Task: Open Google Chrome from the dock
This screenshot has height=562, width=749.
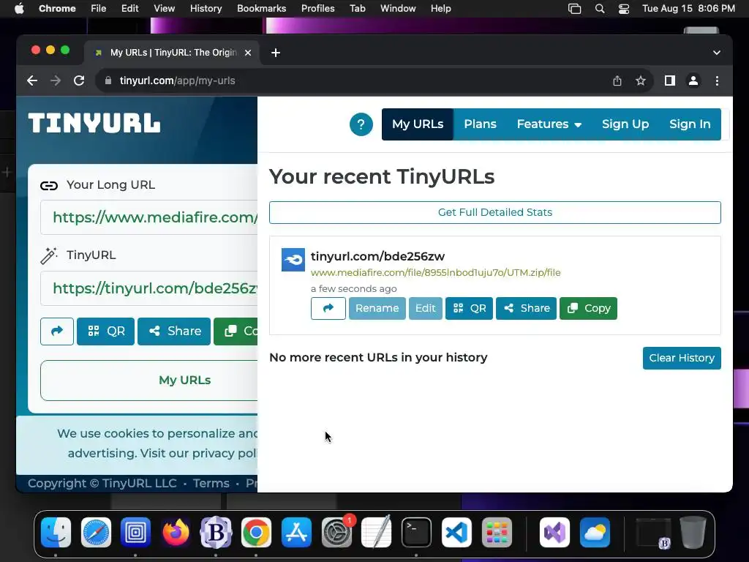Action: pos(256,533)
